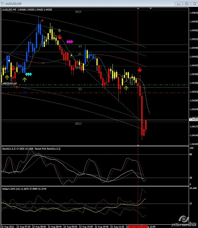Click the current price tag 1.04203
Screen dimensions: 198x228
[x=194, y=120]
